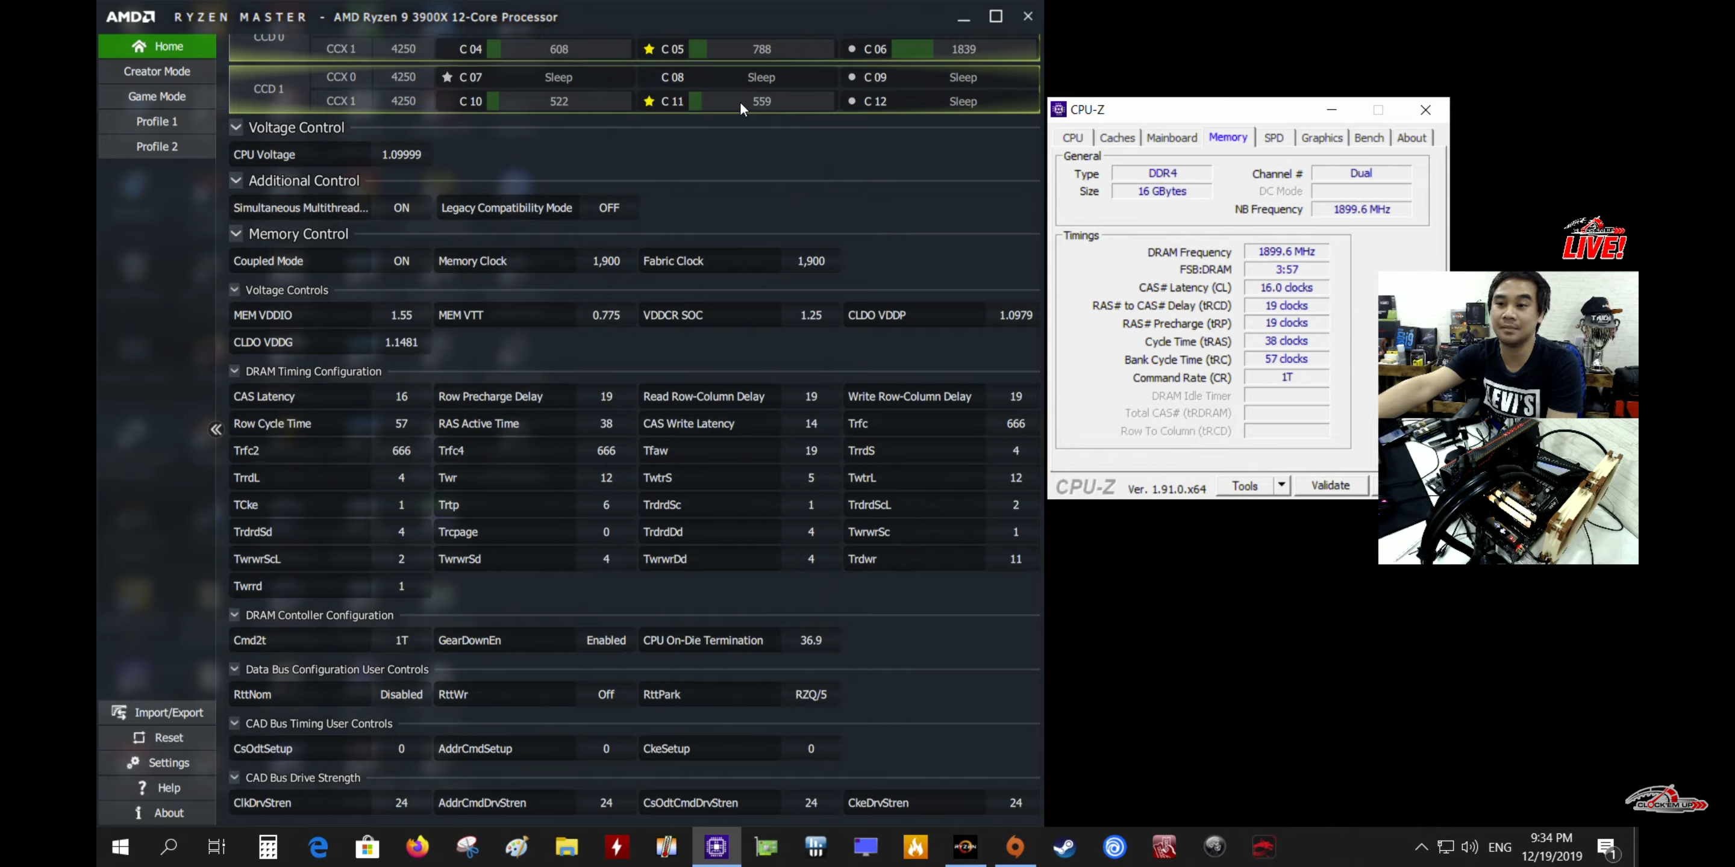Open Steam from the taskbar
The image size is (1735, 867).
point(1065,847)
